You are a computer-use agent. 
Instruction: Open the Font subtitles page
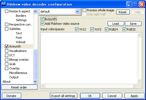pyautogui.click(x=19, y=38)
